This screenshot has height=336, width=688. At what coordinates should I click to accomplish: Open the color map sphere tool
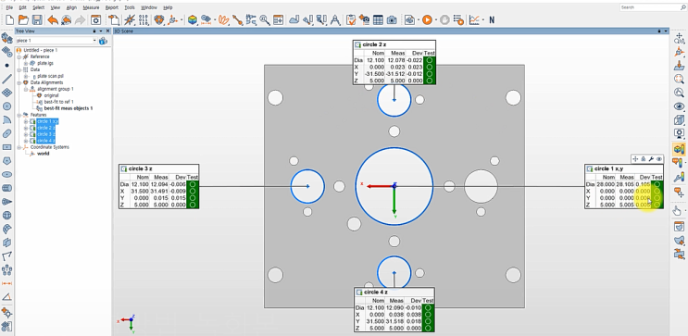193,19
